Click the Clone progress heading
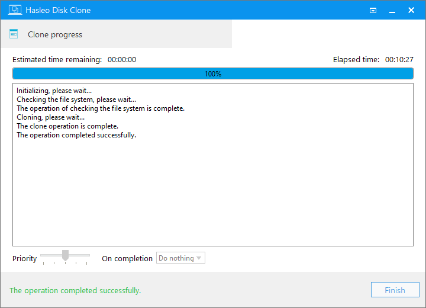The height and width of the screenshot is (308, 426). (55, 35)
